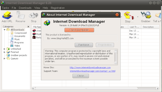This screenshot has height=92, width=162.
Task: Click the File Name column header
Action: click(36, 27)
